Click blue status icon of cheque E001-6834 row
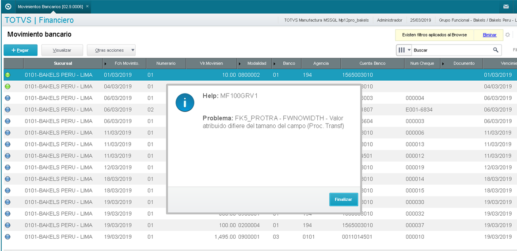Image resolution: width=517 pixels, height=251 pixels. coord(8,109)
